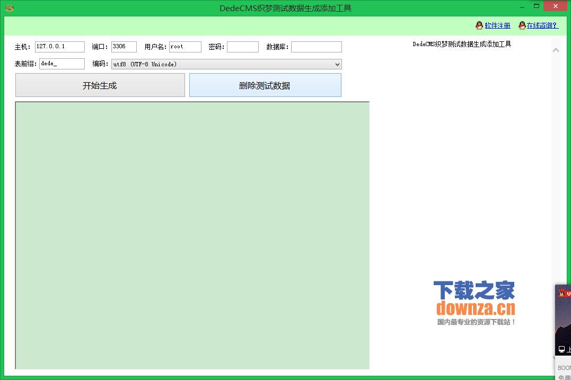Click the scroll-up arrow in right panel
This screenshot has width=571, height=380.
click(x=556, y=50)
